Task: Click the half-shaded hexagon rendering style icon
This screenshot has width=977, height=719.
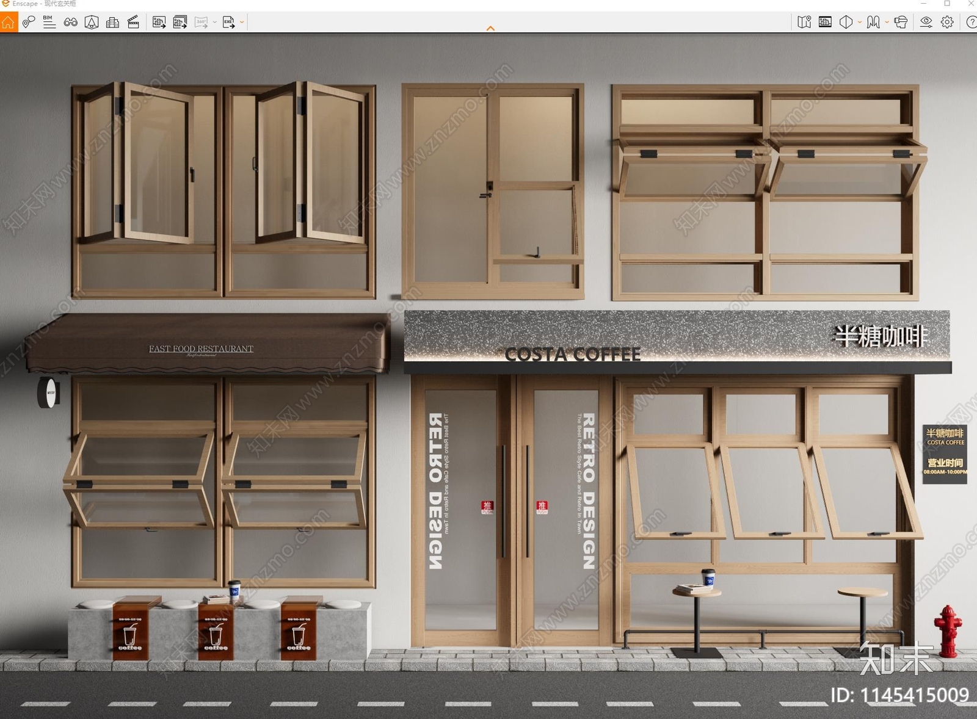Action: pos(846,23)
